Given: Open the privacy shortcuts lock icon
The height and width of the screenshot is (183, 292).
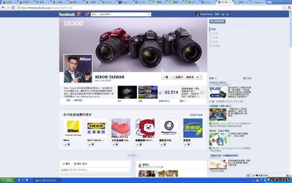Looking at the screenshot, I should (x=223, y=14).
